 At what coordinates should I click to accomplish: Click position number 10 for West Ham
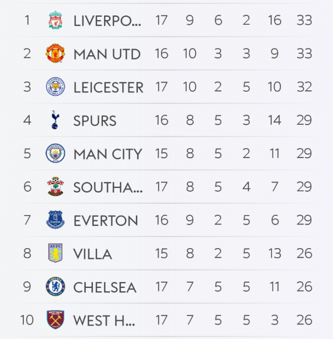(27, 320)
